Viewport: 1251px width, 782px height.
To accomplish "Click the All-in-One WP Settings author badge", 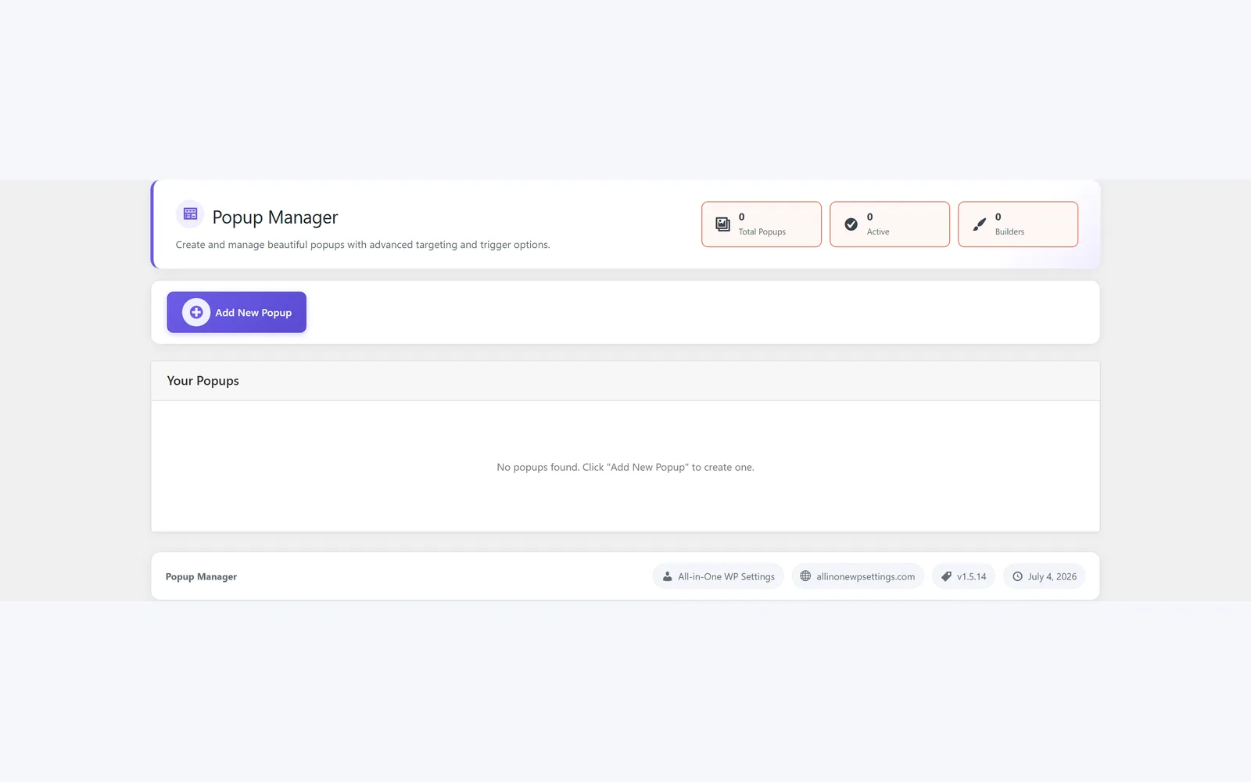I will click(x=718, y=576).
